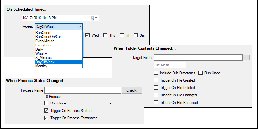Click the Target Folder browse button

[246, 58]
